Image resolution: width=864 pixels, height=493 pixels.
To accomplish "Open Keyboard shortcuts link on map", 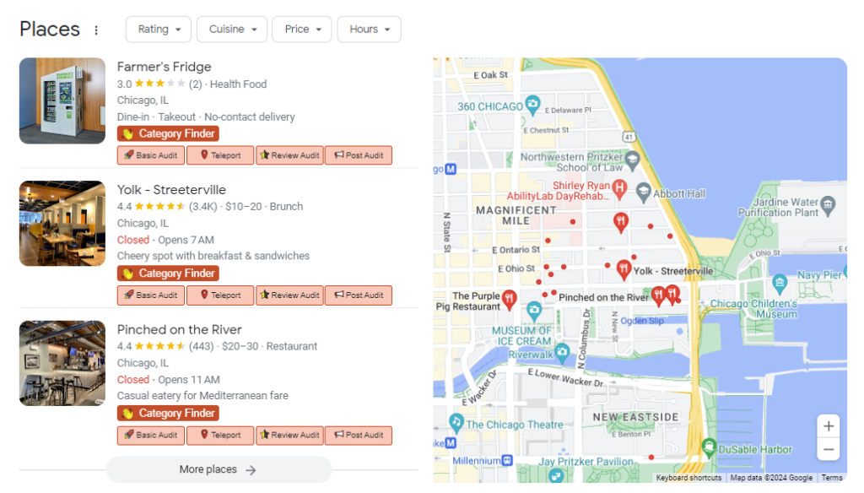I will point(688,478).
